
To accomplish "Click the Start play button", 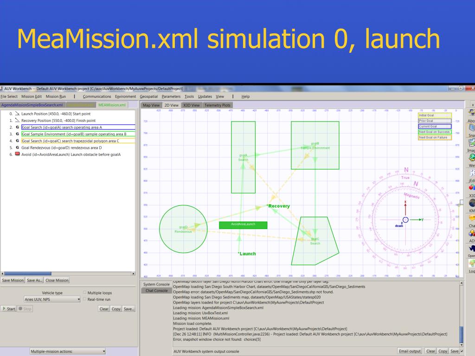I will [8, 309].
